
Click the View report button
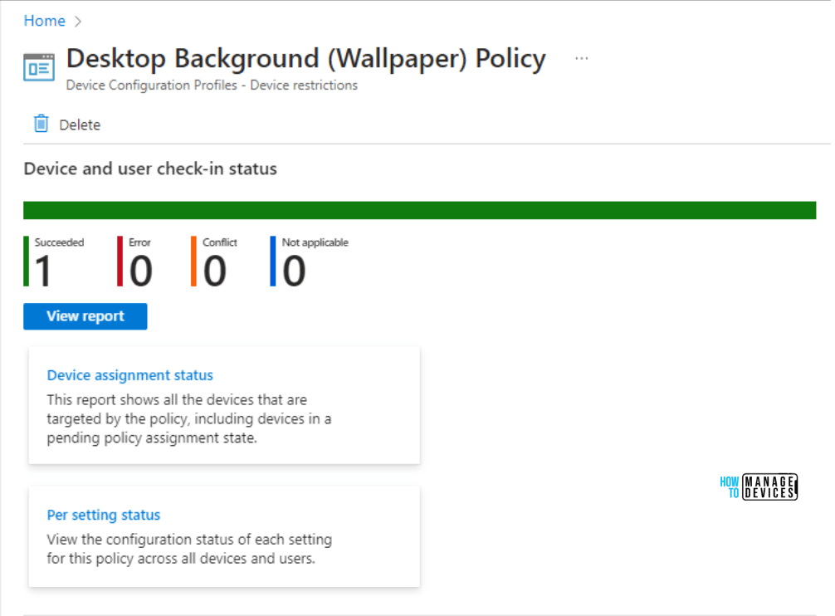(85, 316)
